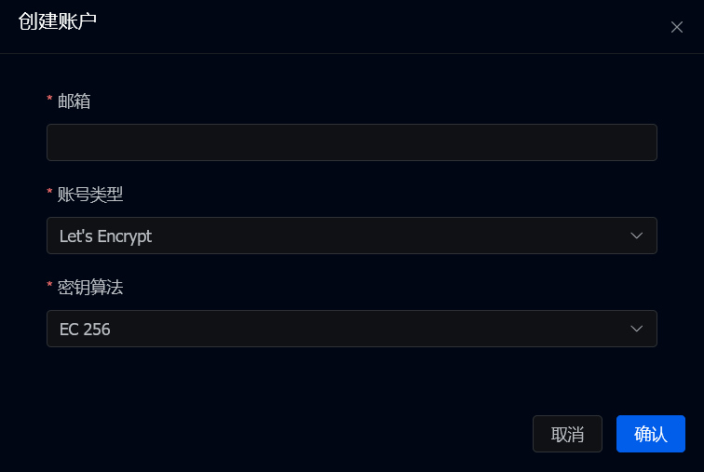Viewport: 704px width, 472px height.
Task: Click the red asterisk beside 账号类型
Action: point(49,193)
